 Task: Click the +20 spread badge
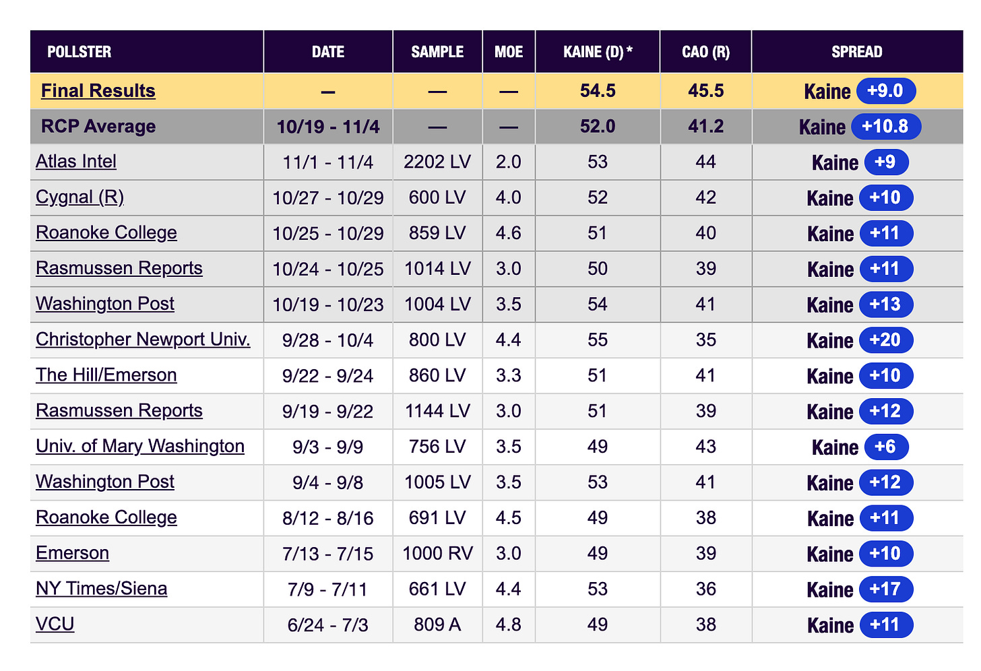[x=886, y=340]
